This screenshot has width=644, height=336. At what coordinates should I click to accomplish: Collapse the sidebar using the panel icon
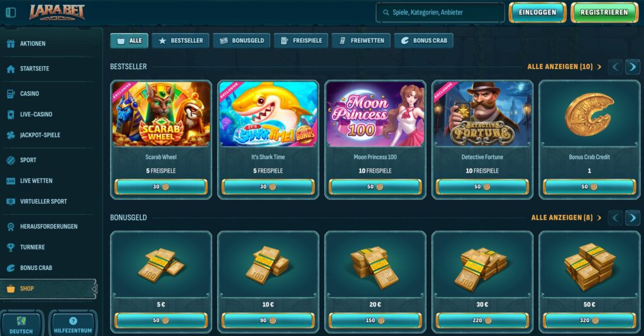(11, 13)
